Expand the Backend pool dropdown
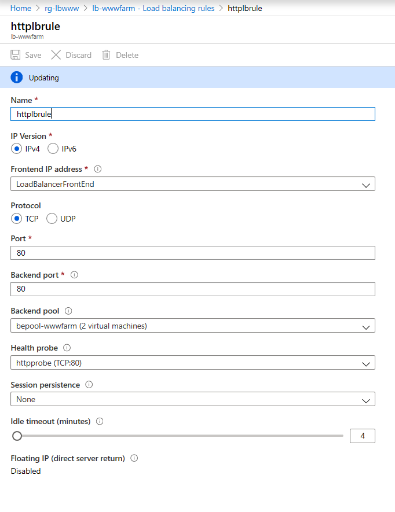Screen dimensions: 395x512 [192, 326]
